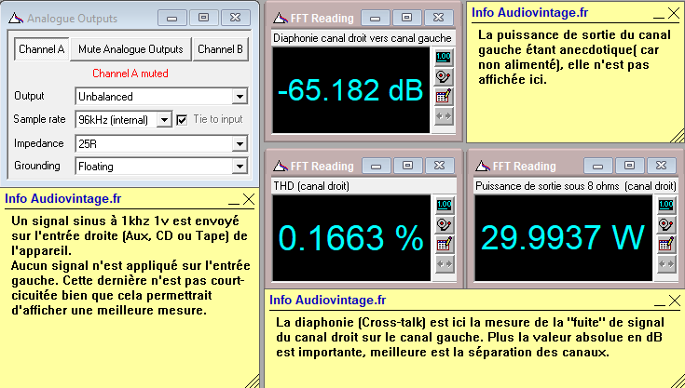Click 29.9937 W power reading display
The width and height of the screenshot is (685, 388).
click(564, 237)
